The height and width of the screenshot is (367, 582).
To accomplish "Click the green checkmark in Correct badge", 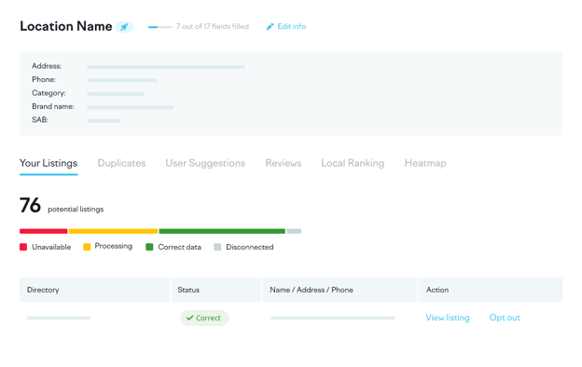I will pyautogui.click(x=189, y=318).
